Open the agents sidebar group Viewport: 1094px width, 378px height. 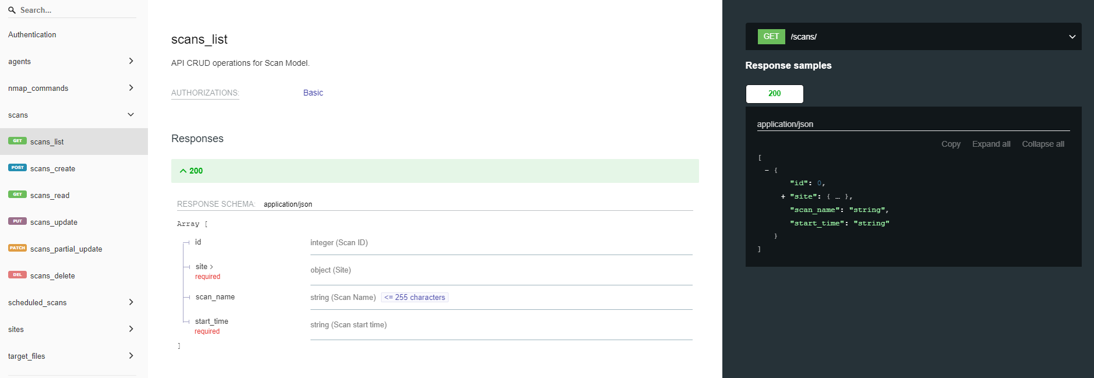point(74,61)
